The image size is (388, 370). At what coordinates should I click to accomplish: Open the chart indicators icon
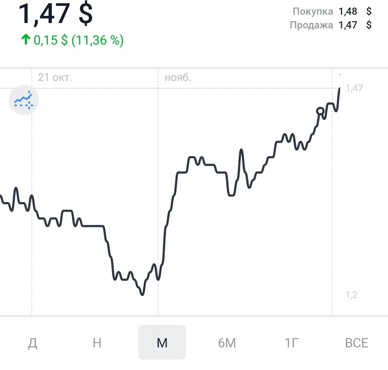point(24,100)
